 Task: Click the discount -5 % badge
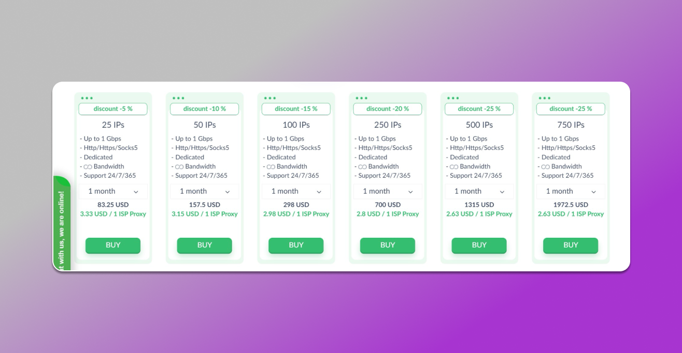click(113, 109)
